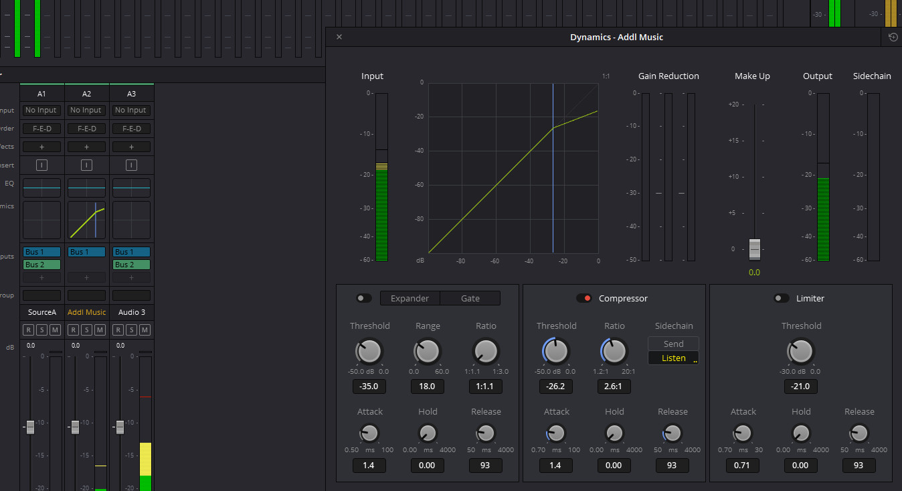Open the group selector for track A3
Viewport: 902px width, 491px height.
click(x=131, y=295)
